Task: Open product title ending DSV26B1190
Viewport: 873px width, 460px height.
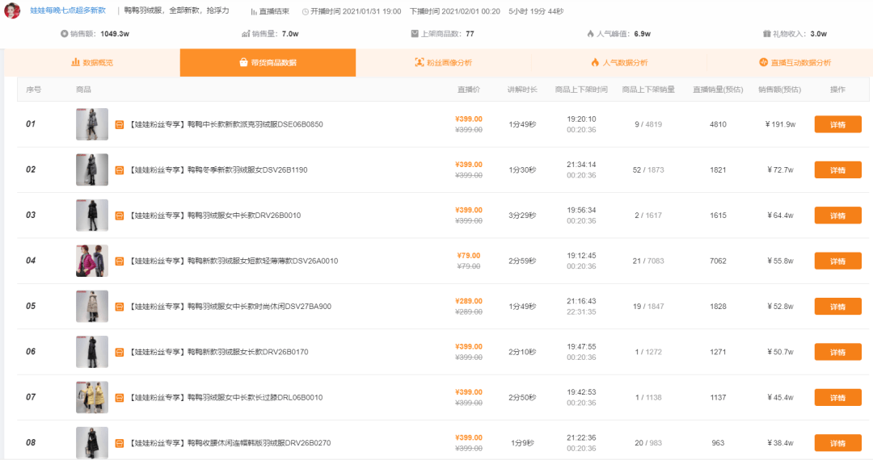Action: [x=218, y=170]
